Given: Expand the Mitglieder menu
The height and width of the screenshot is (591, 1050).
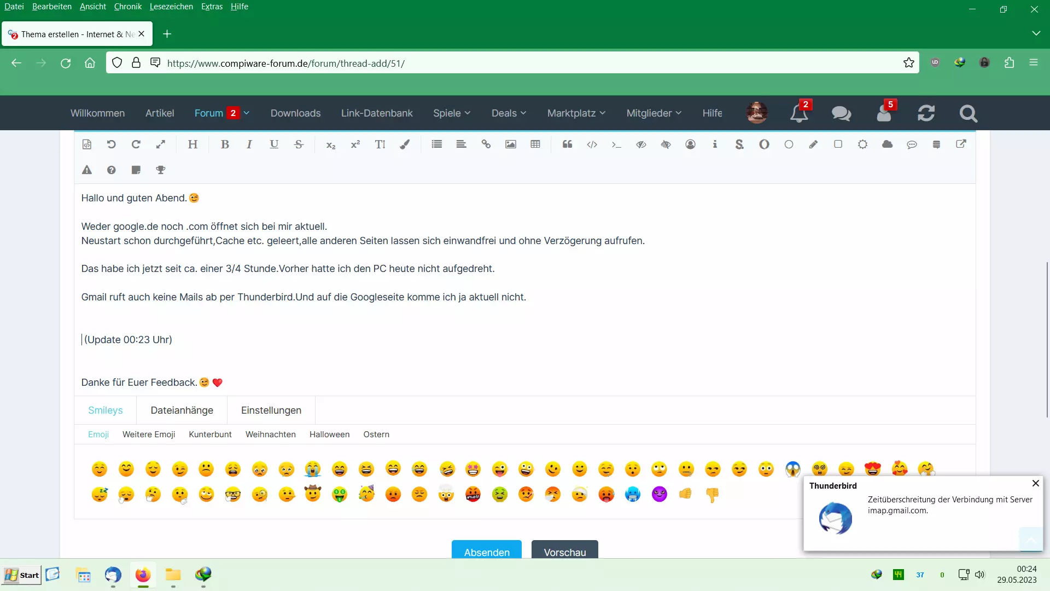Looking at the screenshot, I should (x=654, y=113).
